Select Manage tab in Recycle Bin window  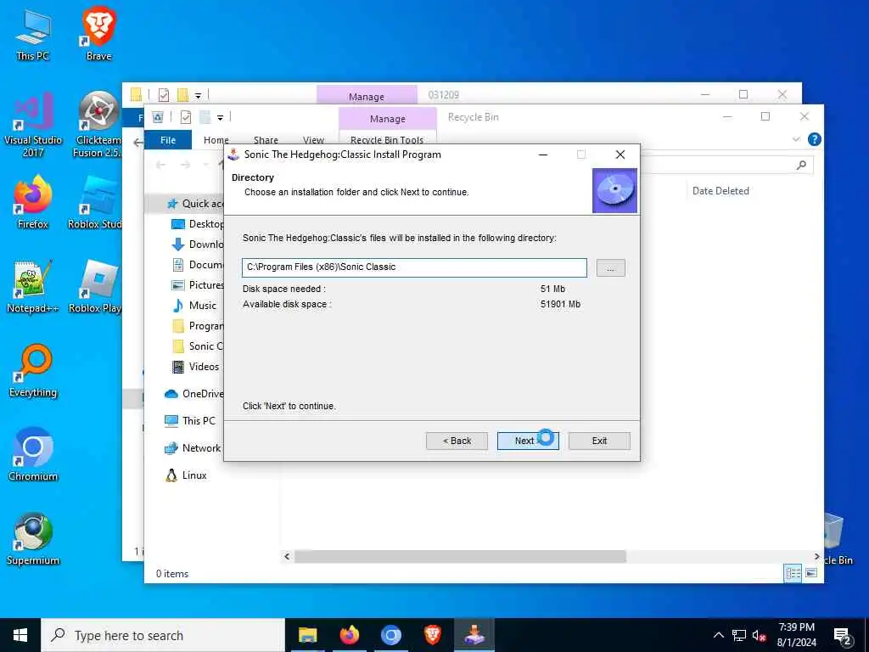387,119
